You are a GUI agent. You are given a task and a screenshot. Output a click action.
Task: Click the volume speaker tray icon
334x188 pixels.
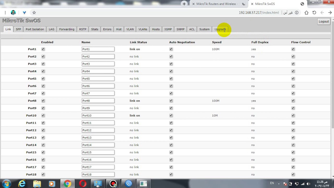tap(308, 184)
